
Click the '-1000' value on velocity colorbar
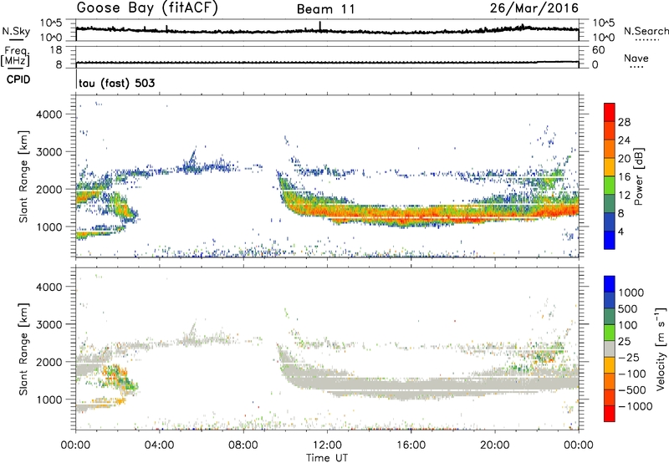click(636, 406)
